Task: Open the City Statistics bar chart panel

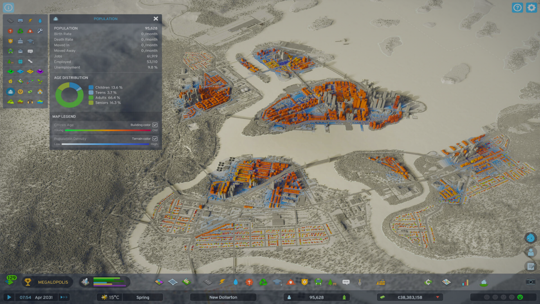Action: tap(465, 282)
